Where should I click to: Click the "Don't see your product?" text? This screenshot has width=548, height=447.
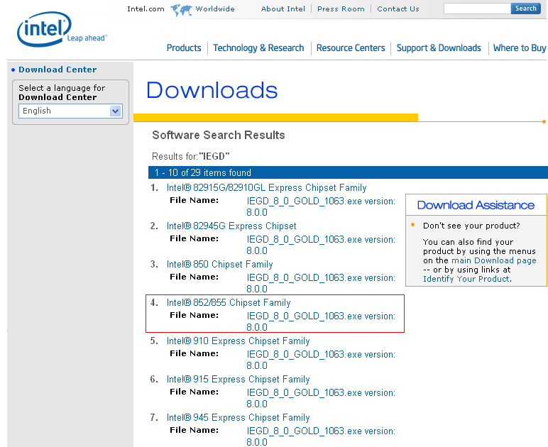(x=471, y=226)
